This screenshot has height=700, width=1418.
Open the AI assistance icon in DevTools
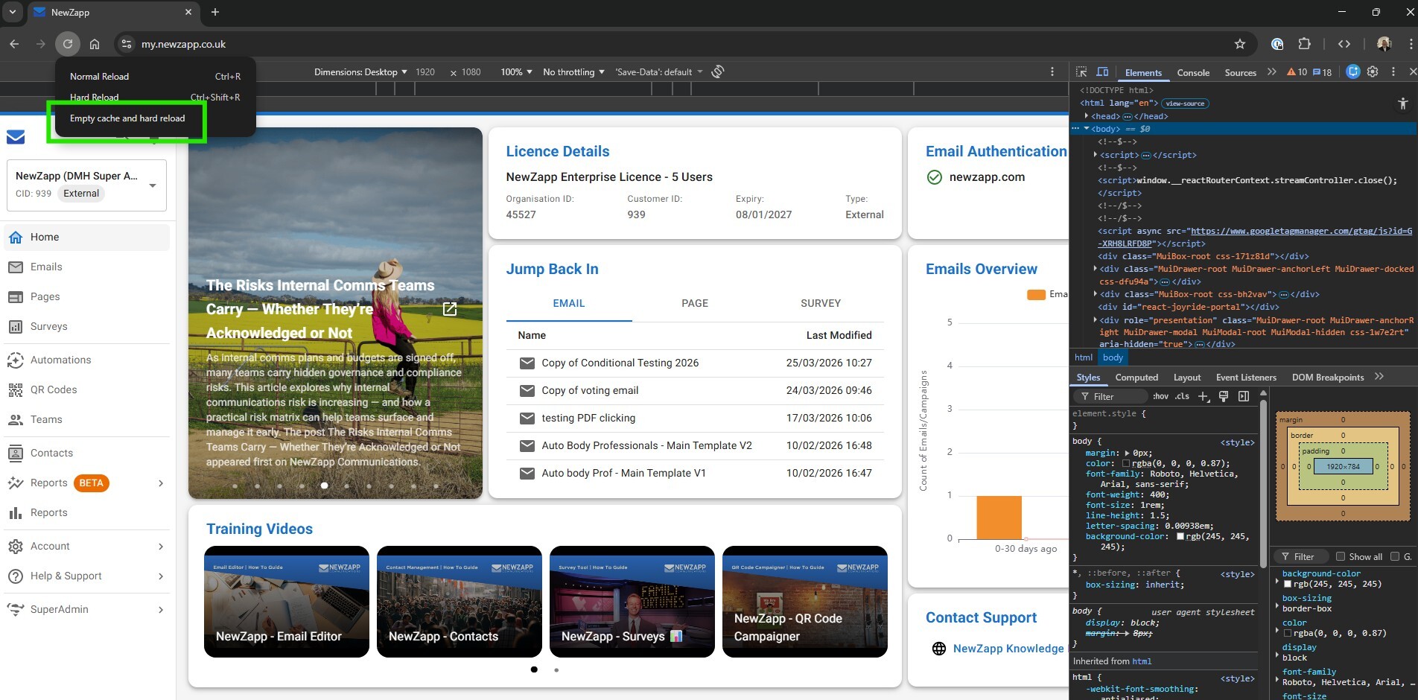pyautogui.click(x=1353, y=72)
